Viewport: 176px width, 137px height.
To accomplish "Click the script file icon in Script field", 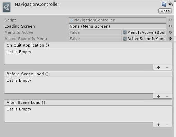I will point(72,20).
